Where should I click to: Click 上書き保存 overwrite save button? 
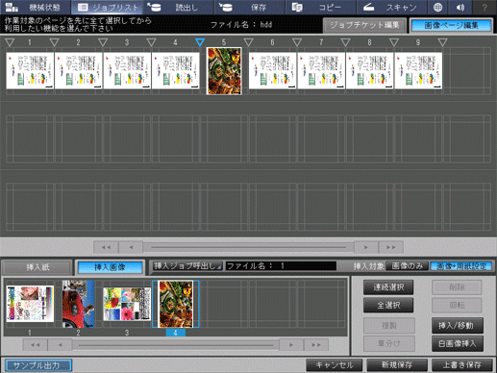461,365
